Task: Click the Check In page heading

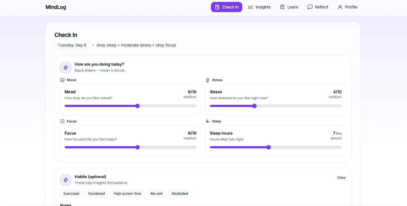Action: pyautogui.click(x=66, y=35)
